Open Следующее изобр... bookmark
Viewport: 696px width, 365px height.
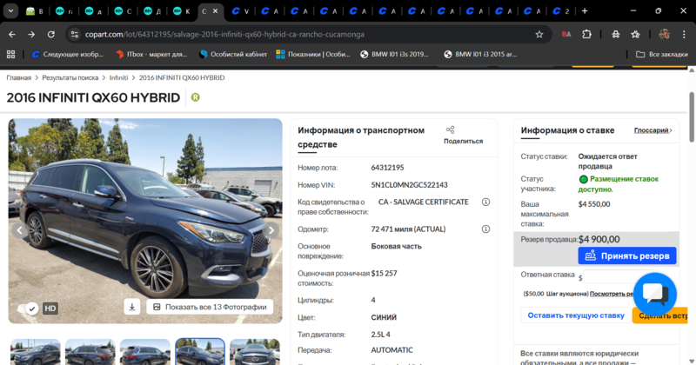click(x=68, y=54)
